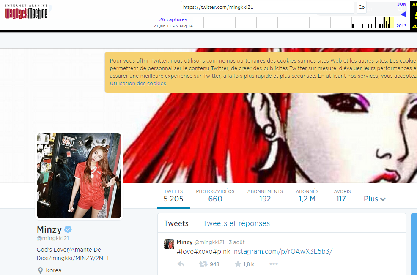Click the favorite star icon showing 1,8 k
This screenshot has height=275, width=417.
tap(238, 264)
